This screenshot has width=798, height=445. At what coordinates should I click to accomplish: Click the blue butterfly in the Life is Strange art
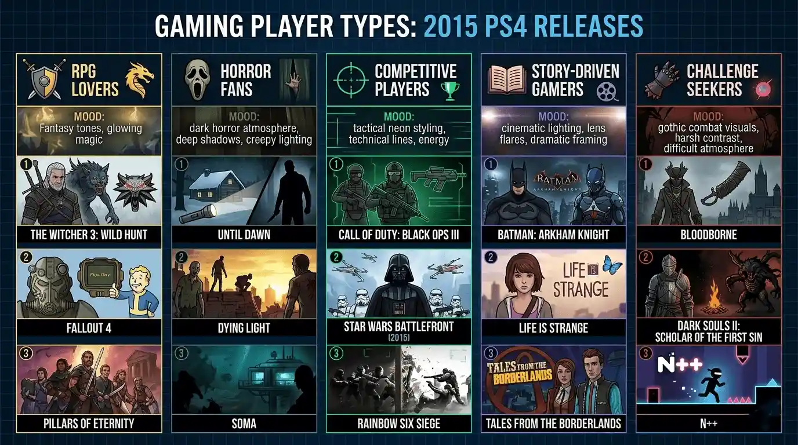coord(611,265)
